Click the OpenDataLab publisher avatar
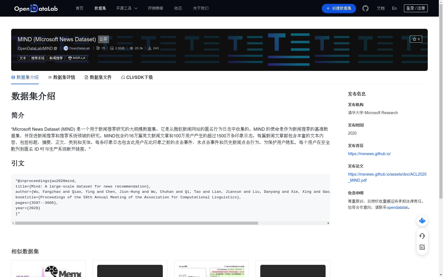The height and width of the screenshot is (277, 443). pyautogui.click(x=66, y=48)
